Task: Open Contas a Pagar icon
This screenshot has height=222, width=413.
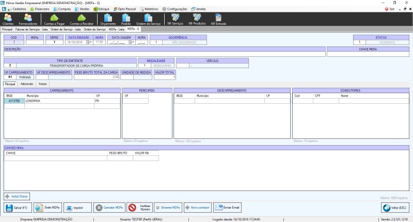Action: pos(54,19)
